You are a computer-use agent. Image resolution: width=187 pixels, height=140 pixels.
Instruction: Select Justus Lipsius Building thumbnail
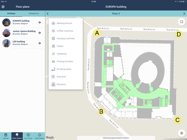(x=6, y=33)
